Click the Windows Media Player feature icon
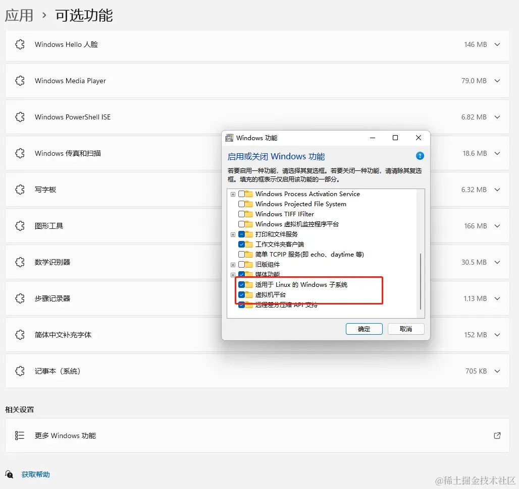This screenshot has height=489, width=519. click(x=20, y=81)
